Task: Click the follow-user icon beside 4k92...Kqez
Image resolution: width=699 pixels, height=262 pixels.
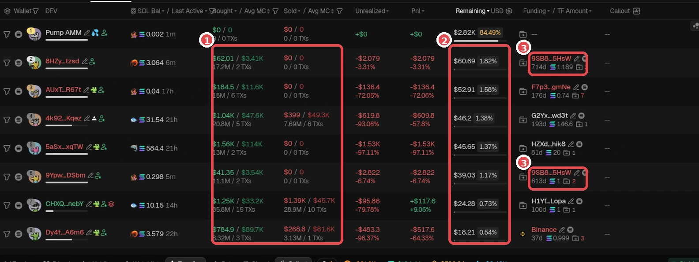Action: (102, 118)
